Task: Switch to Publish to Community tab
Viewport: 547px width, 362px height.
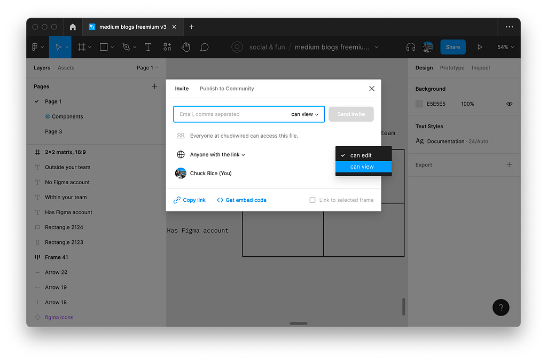Action: point(226,89)
